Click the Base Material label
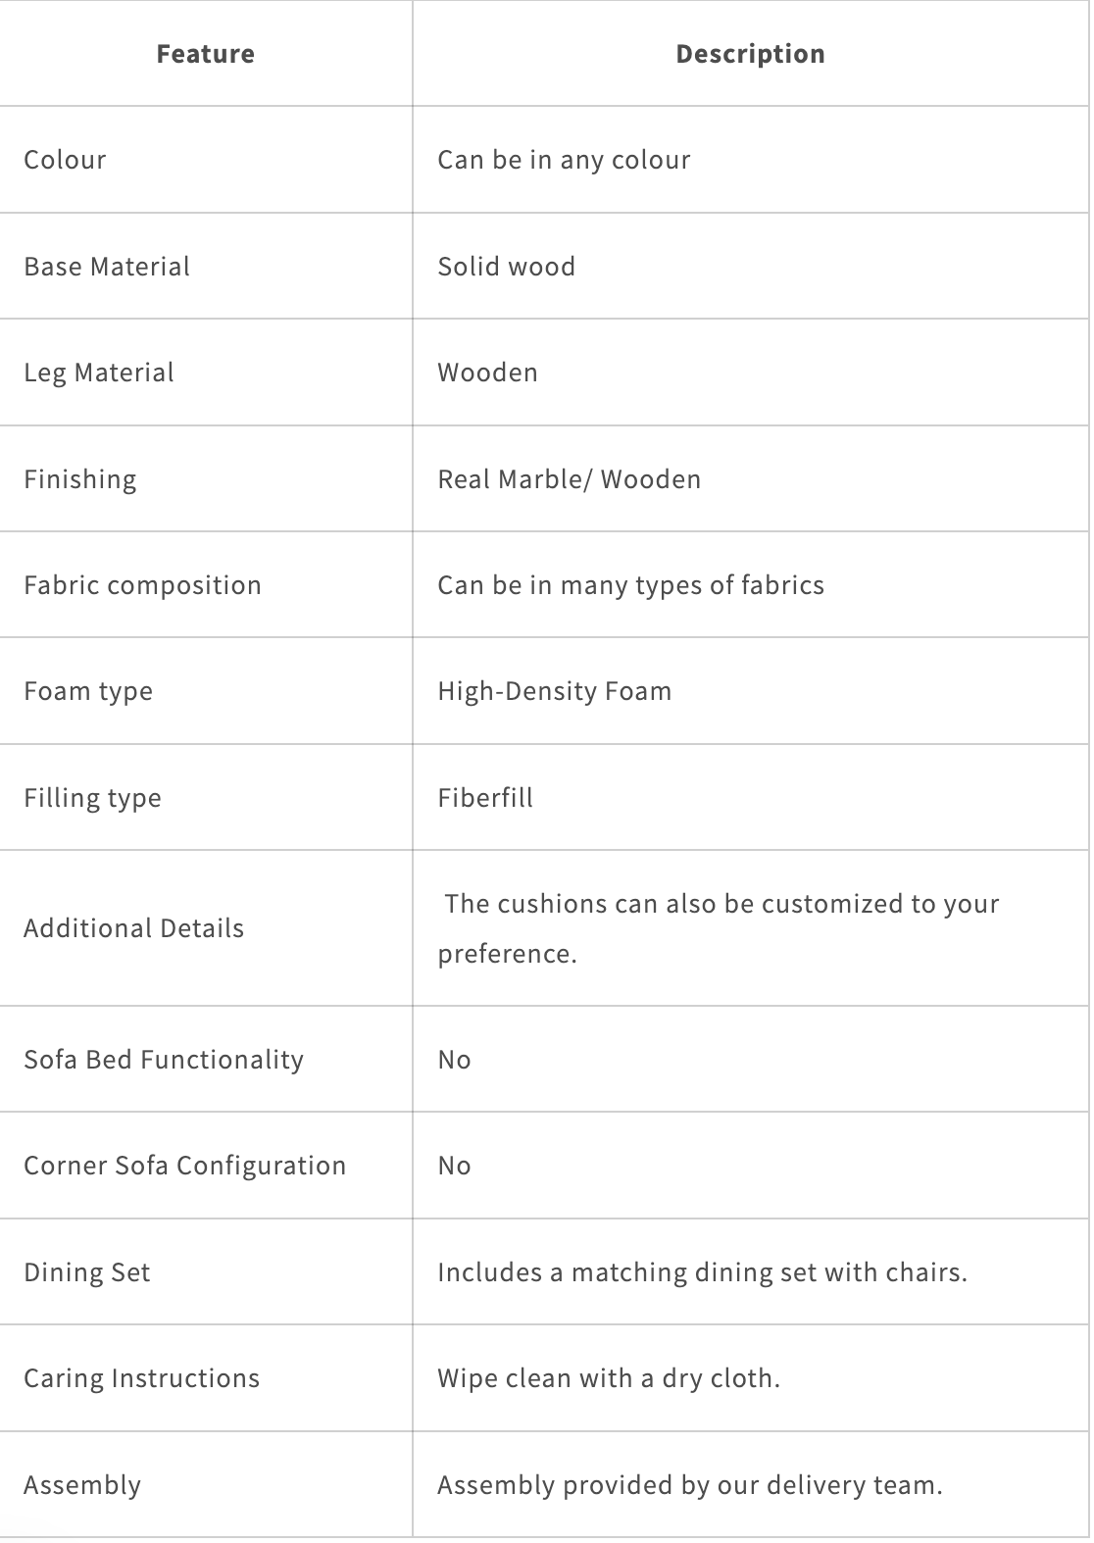Image resolution: width=1094 pixels, height=1543 pixels. tap(107, 266)
